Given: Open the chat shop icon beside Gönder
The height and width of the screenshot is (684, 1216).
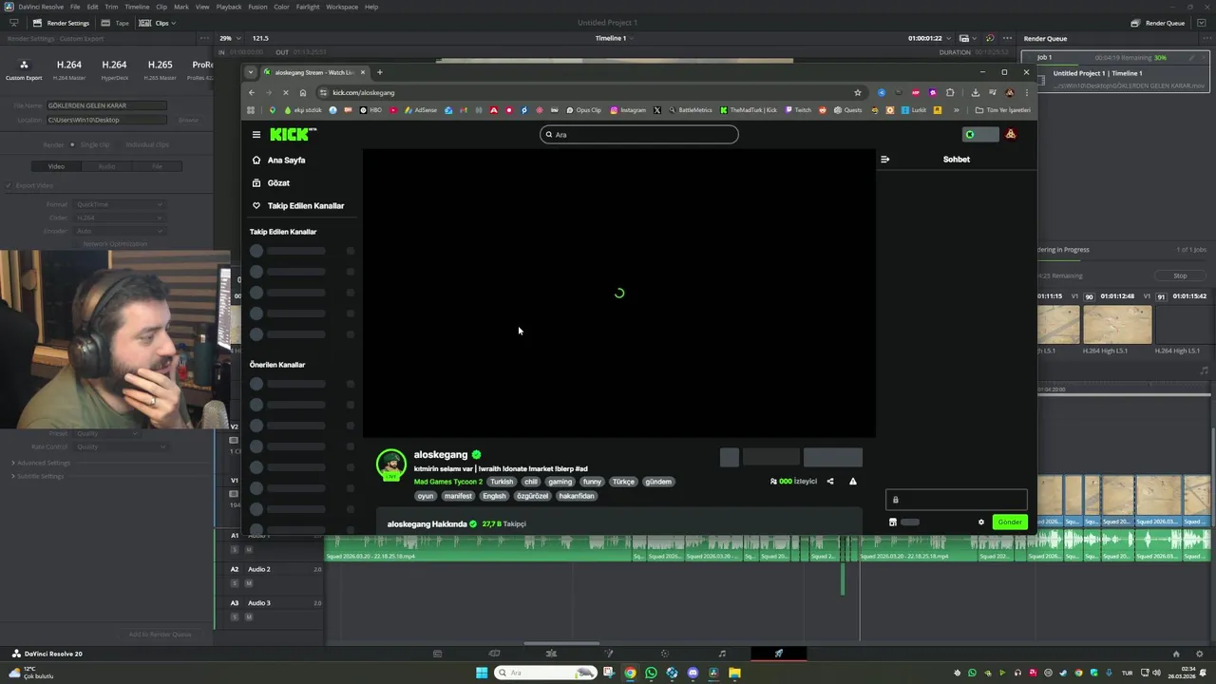Looking at the screenshot, I should [x=893, y=522].
